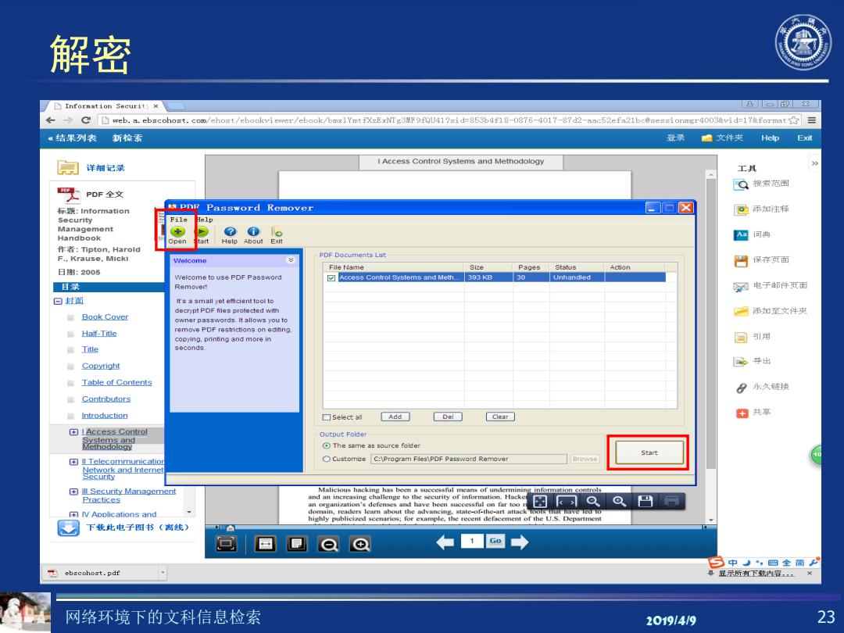This screenshot has height=633, width=844.
Task: Click the Go page button
Action: point(495,541)
